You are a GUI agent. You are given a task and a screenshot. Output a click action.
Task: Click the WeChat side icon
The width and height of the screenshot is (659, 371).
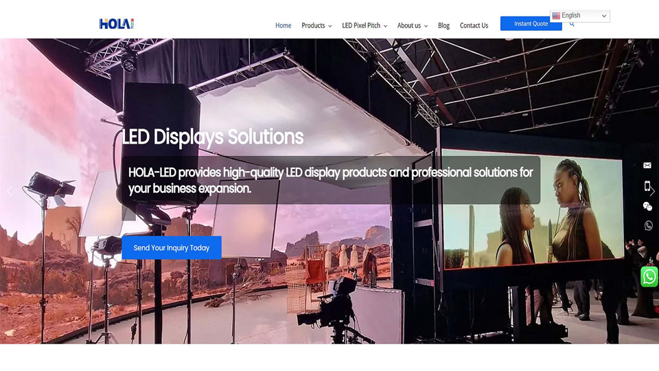pos(647,206)
